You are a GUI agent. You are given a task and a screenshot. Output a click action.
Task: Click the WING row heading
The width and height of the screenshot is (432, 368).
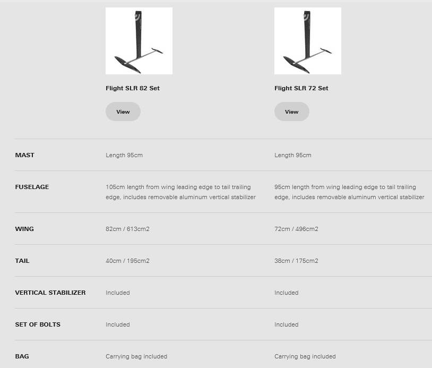pos(24,229)
